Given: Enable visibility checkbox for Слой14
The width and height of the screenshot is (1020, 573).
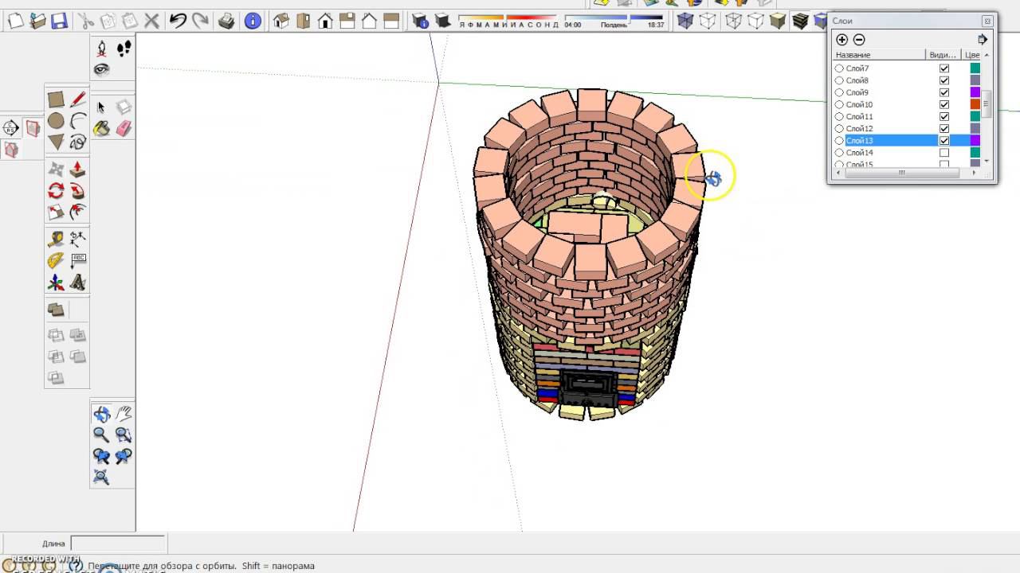Looking at the screenshot, I should tap(944, 152).
